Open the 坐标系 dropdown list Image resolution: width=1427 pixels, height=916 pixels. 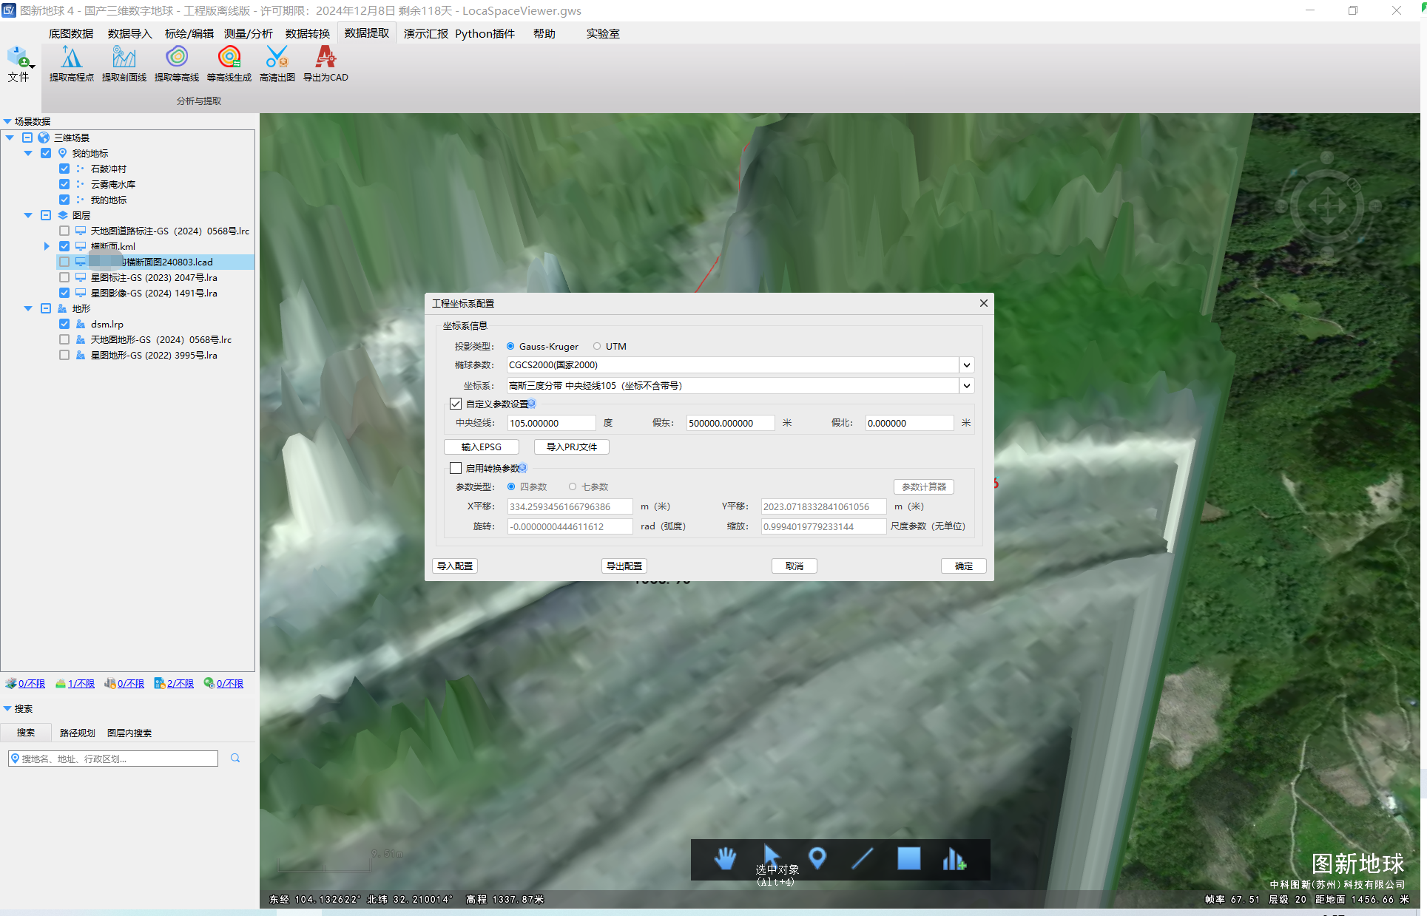pos(966,385)
